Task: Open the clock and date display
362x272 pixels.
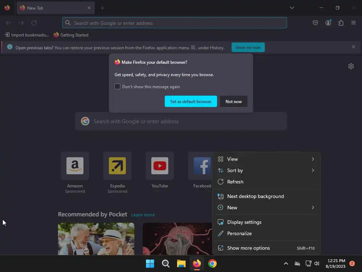Action: click(335, 263)
